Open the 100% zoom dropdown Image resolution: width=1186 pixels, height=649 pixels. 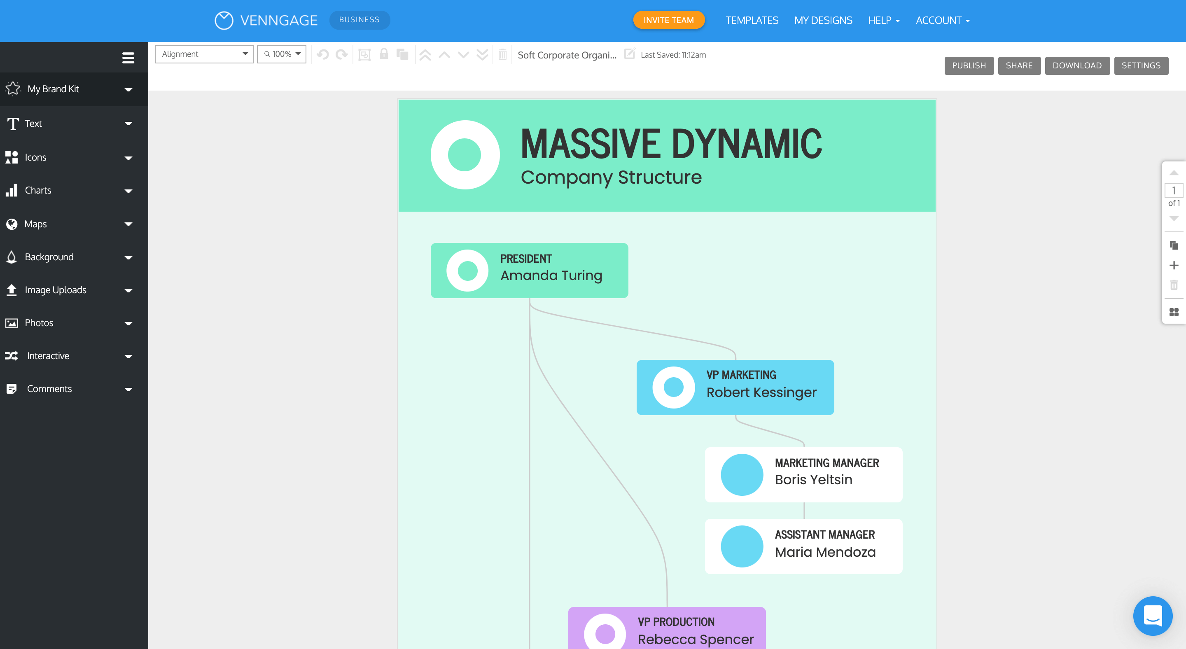[282, 54]
